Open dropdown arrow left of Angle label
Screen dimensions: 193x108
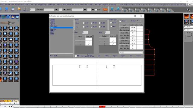coord(64,10)
